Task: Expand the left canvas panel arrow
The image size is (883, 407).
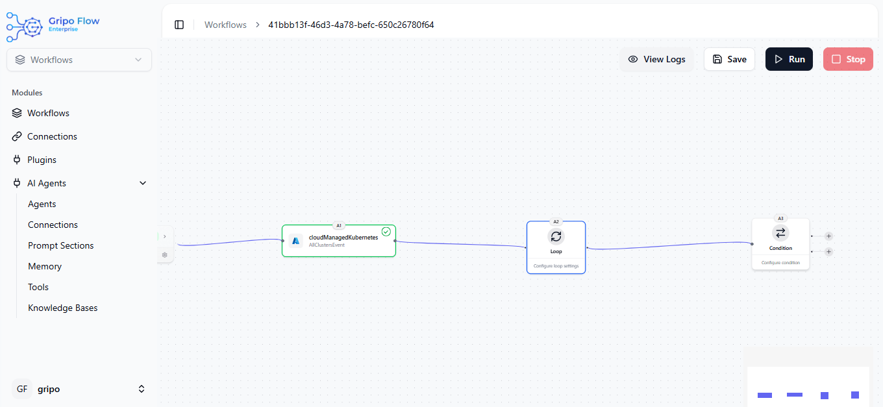Action: [164, 236]
